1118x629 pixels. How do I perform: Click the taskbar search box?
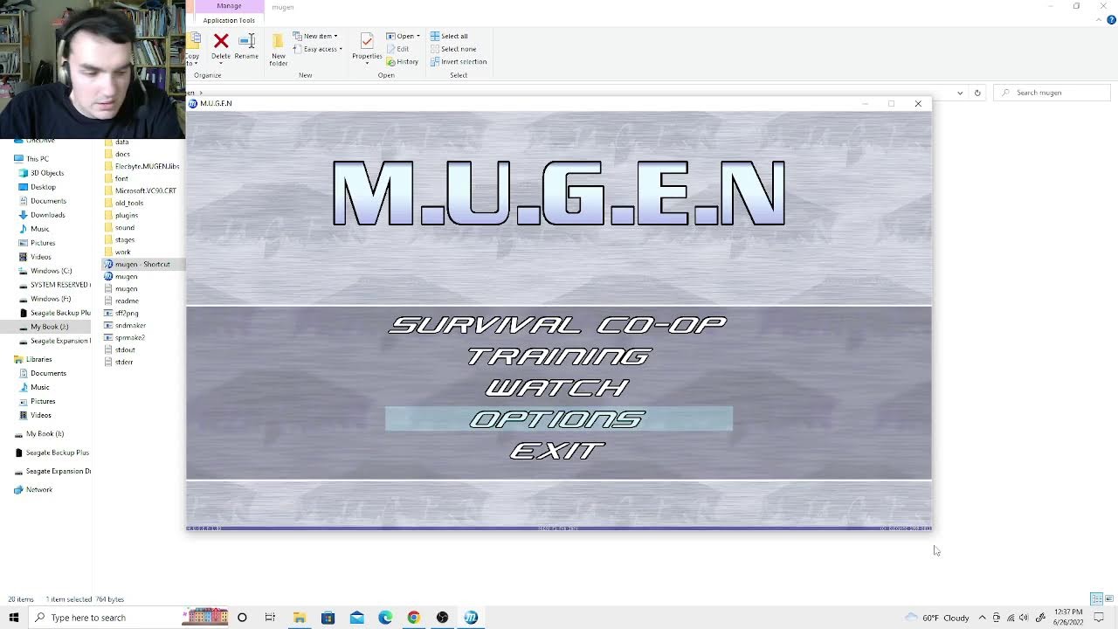coord(128,618)
